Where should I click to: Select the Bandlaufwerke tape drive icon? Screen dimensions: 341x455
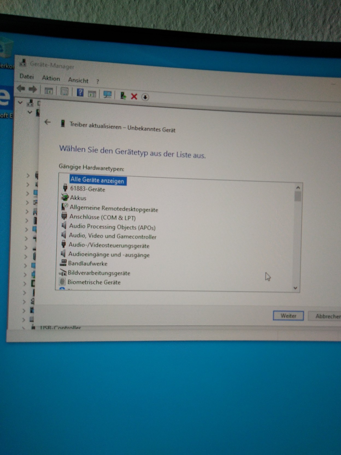(63, 262)
